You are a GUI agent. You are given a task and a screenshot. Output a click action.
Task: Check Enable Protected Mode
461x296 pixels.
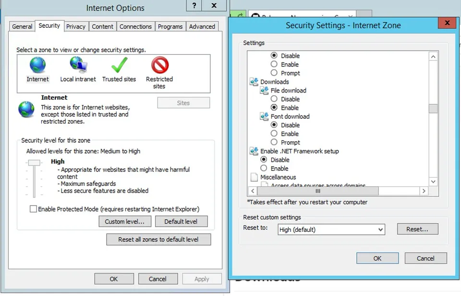(x=33, y=208)
